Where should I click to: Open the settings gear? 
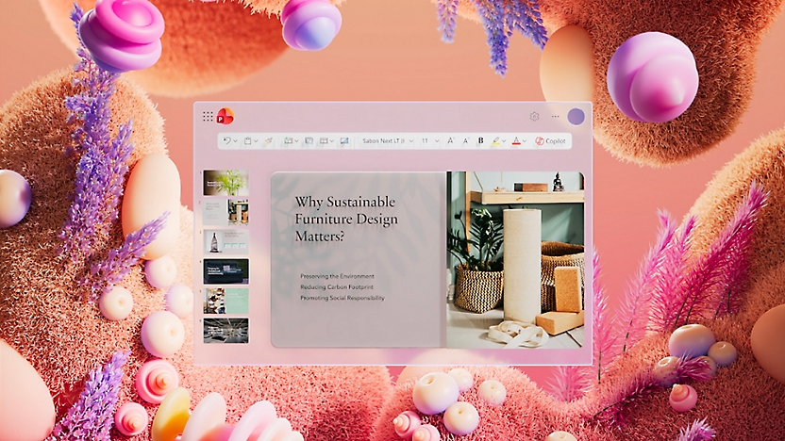[534, 117]
